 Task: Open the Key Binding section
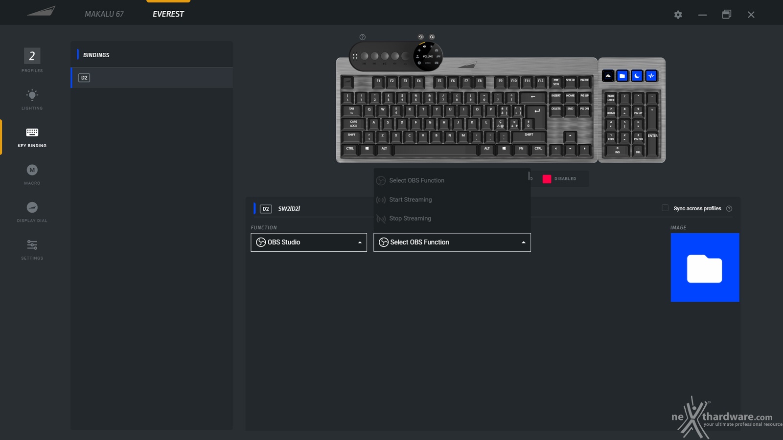(x=32, y=137)
